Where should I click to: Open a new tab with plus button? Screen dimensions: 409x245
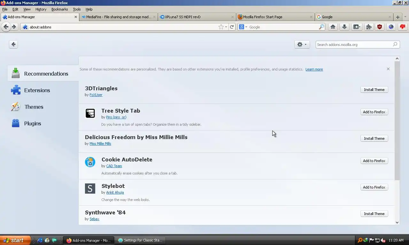click(x=398, y=17)
